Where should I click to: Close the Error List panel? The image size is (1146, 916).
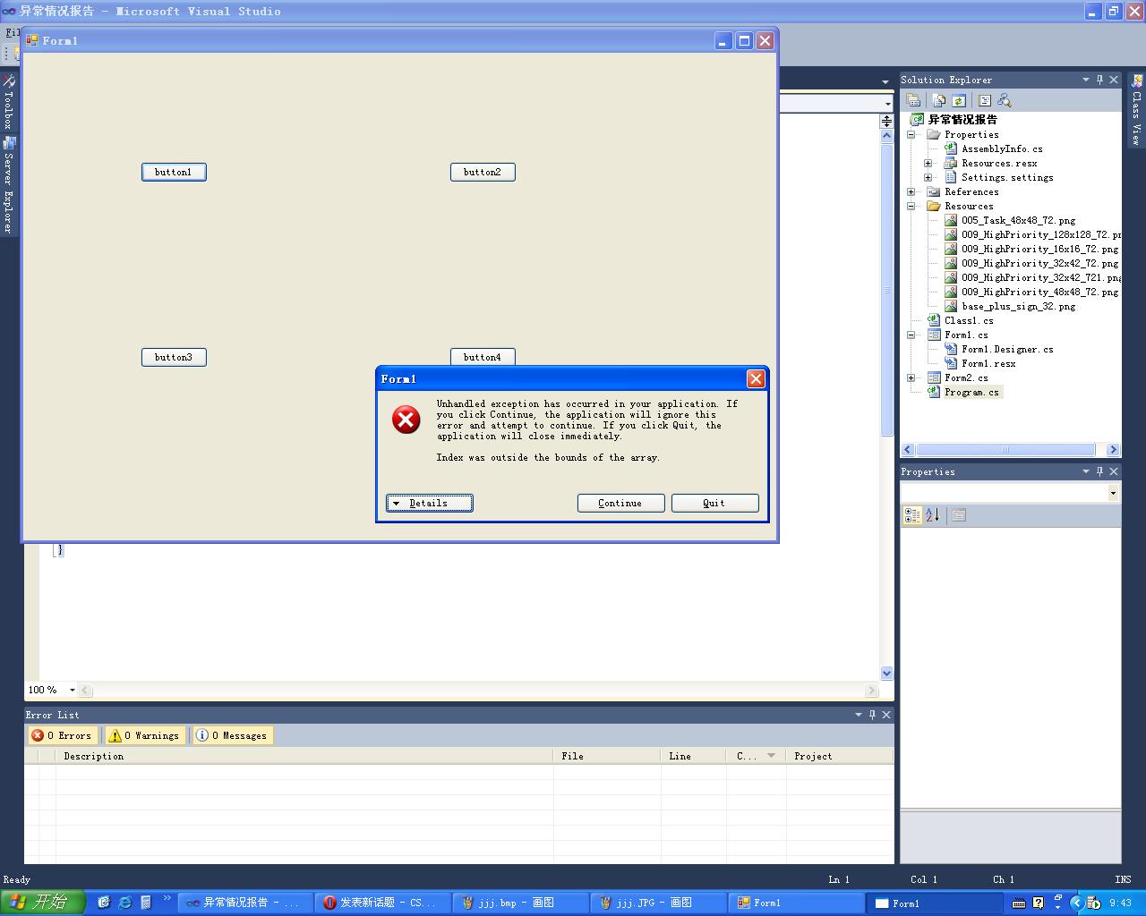886,715
